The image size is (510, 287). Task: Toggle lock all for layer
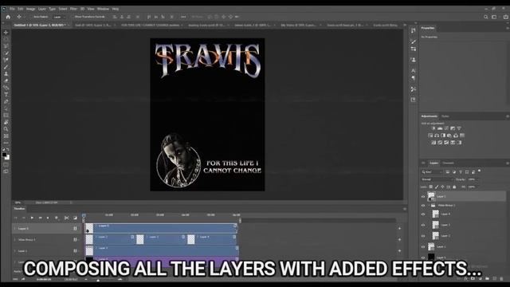[454, 187]
